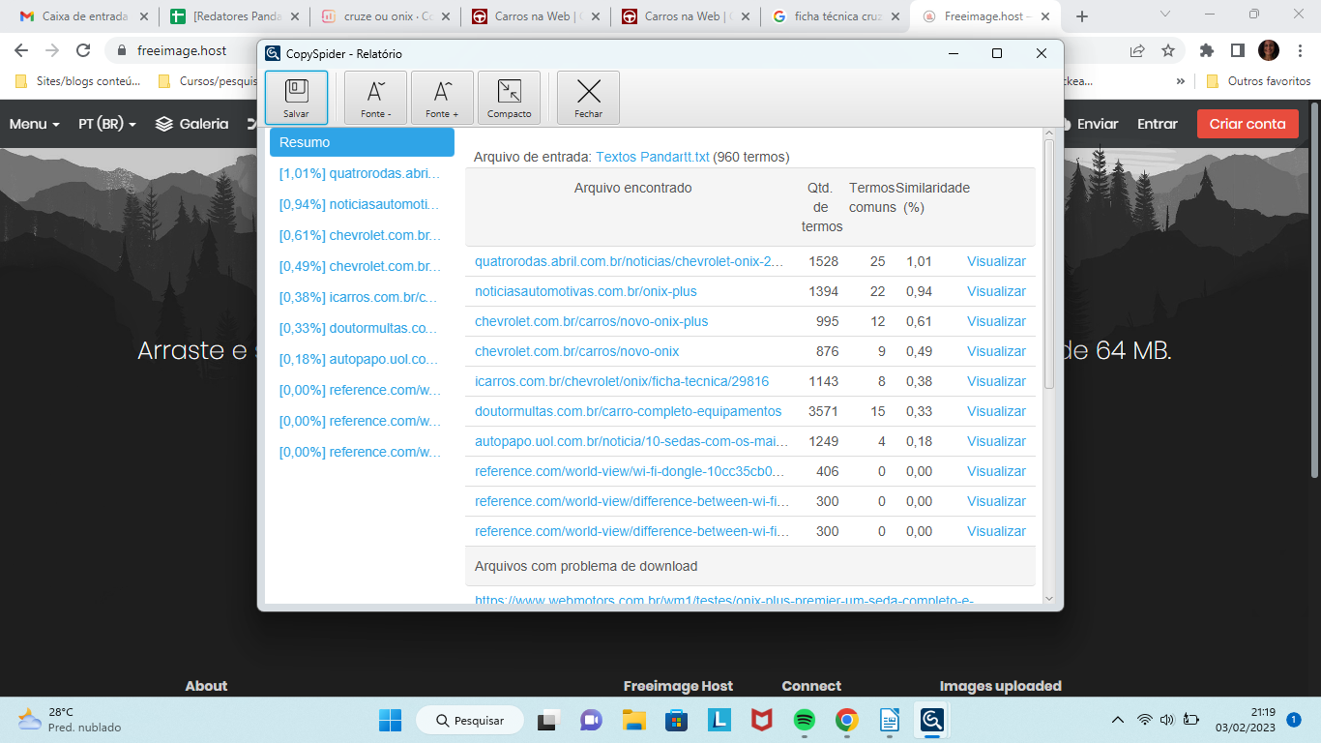This screenshot has width=1321, height=743.
Task: Open Spotify from the taskbar
Action: coord(804,720)
